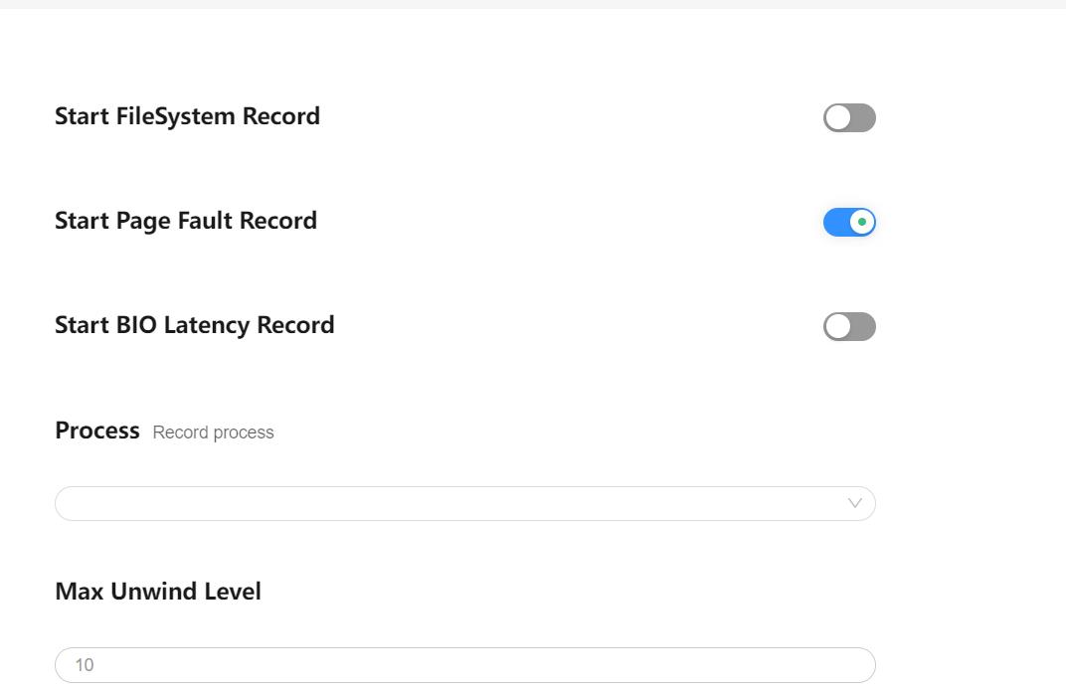Turn off Start Page Fault Record

(849, 223)
